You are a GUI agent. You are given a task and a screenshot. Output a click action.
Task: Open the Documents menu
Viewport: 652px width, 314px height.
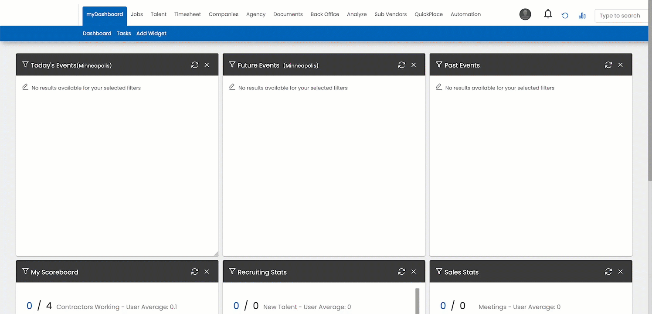click(288, 14)
